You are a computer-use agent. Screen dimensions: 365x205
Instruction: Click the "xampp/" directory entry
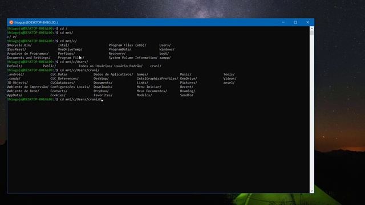point(165,58)
